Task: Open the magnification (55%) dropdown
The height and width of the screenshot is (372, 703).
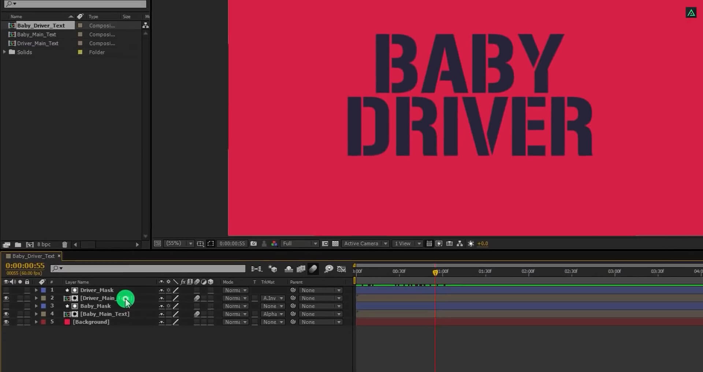Action: tap(179, 243)
